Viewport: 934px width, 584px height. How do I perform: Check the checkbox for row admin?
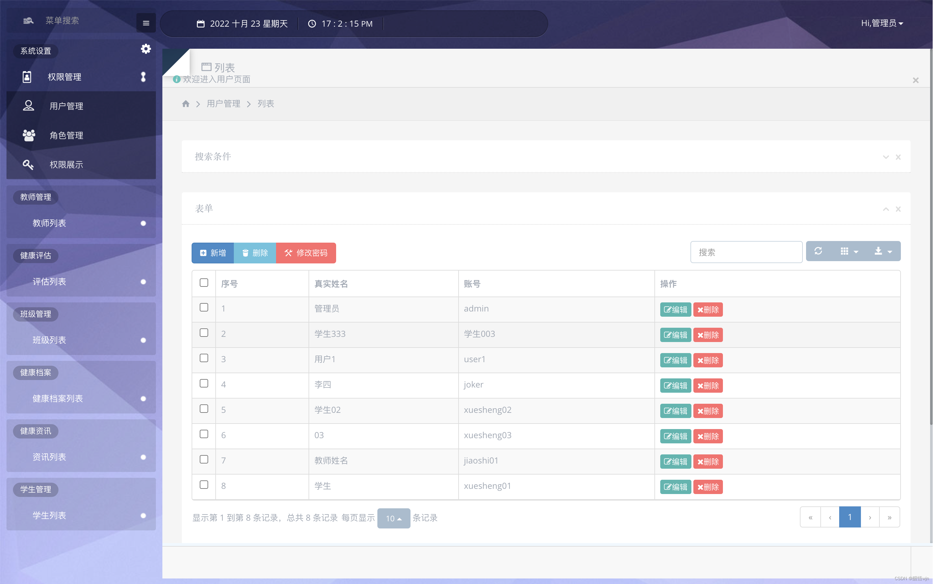[204, 308]
